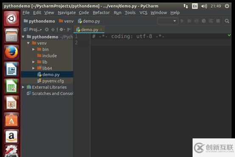Select the include folder
This screenshot has height=157, width=235.
[x=47, y=55]
